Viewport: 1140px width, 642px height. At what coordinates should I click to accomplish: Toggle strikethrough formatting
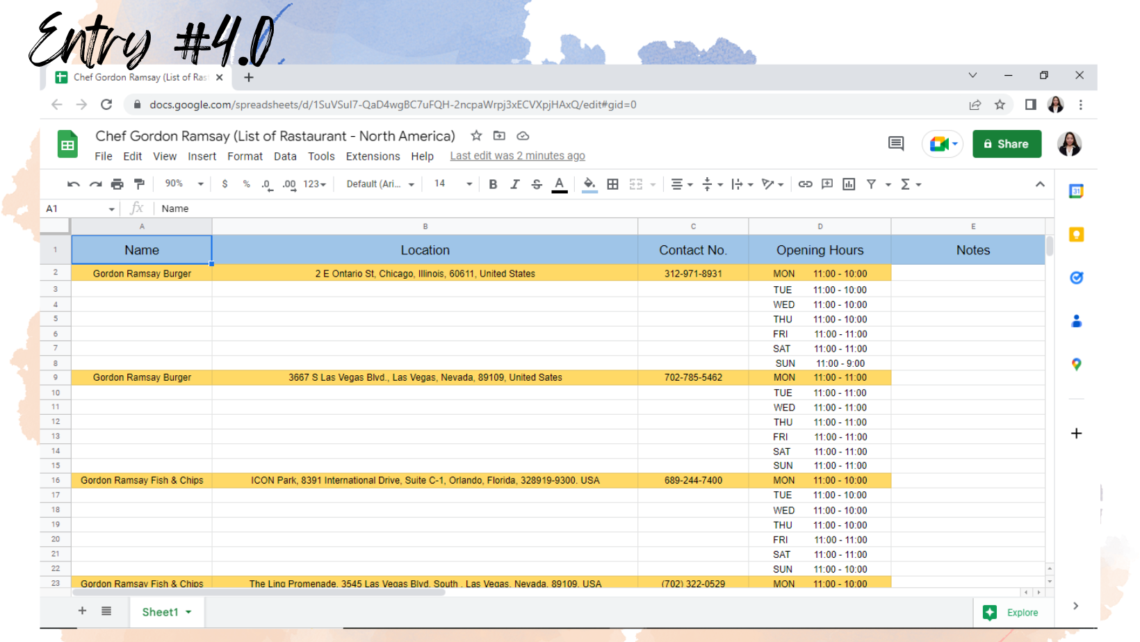537,184
